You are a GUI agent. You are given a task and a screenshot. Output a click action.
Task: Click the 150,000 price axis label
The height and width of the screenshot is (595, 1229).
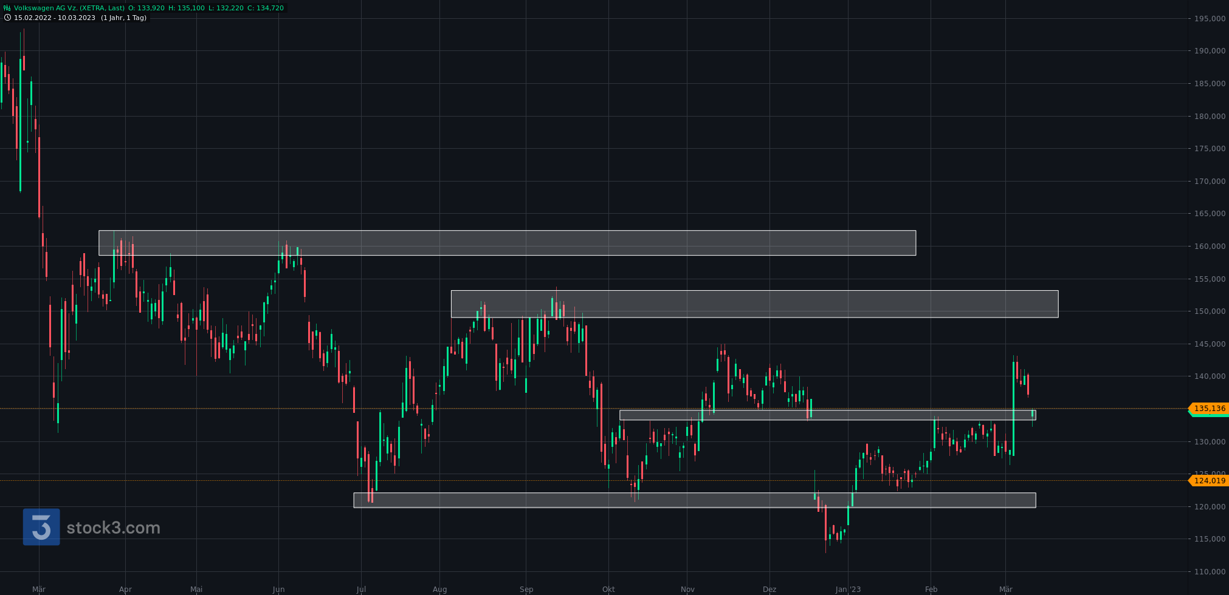pyautogui.click(x=1210, y=311)
